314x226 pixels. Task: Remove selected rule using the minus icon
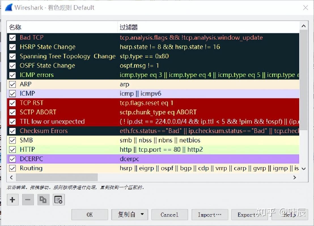[27, 200]
